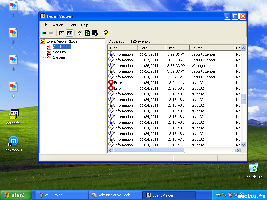
Task: Click the Up one level toolbar icon
Action: (62, 33)
